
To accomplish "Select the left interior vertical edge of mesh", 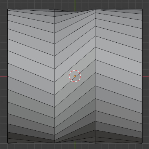I will [54, 76].
